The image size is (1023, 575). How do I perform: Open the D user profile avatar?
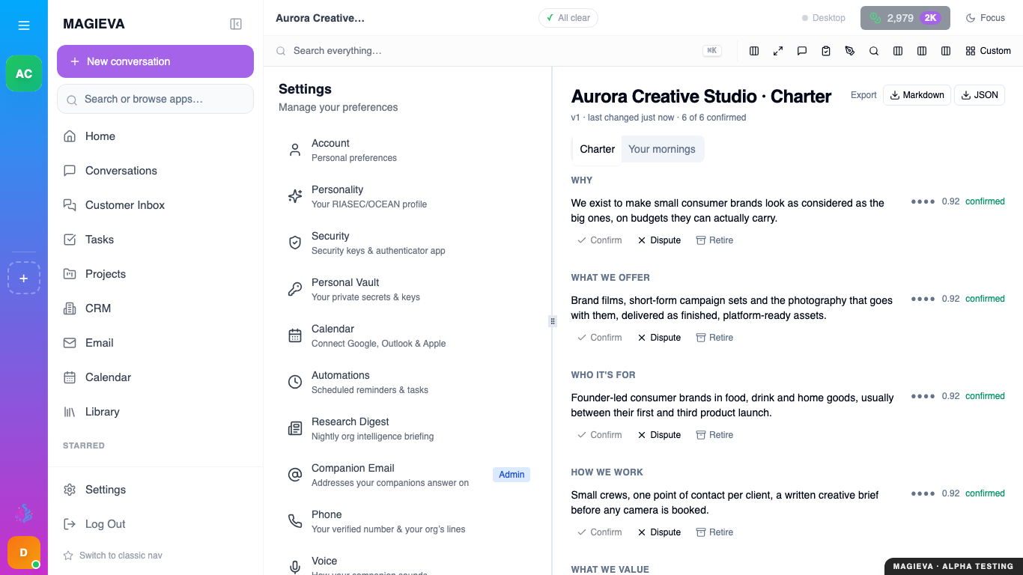(x=24, y=553)
